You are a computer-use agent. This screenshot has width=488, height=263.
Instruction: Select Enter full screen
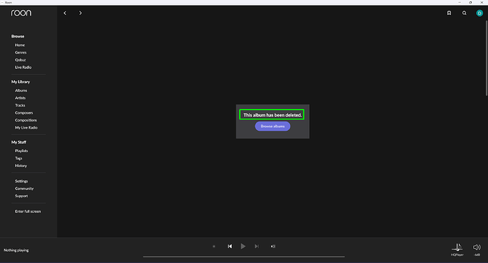pos(28,211)
